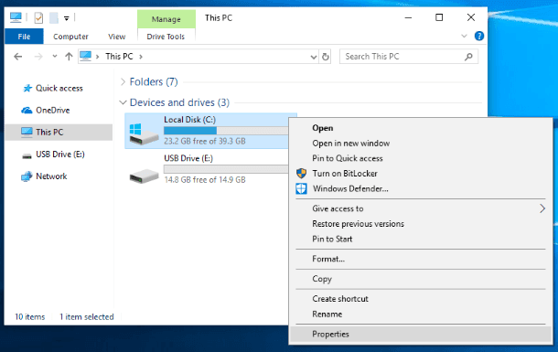The image size is (558, 352).
Task: Open the recent locations dropdown arrow
Action: pyautogui.click(x=55, y=56)
